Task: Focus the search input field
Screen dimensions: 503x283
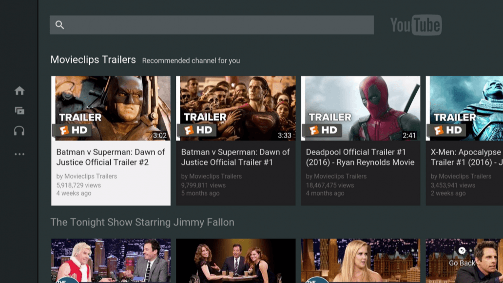Action: point(219,25)
